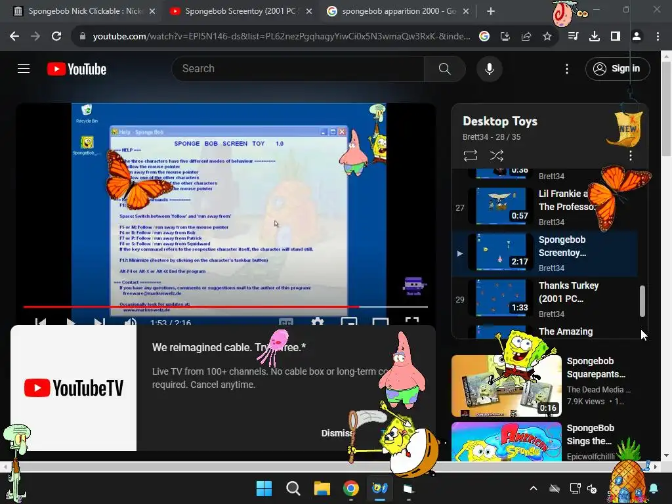672x504 pixels.
Task: Go forward with the browser forward arrow
Action: pyautogui.click(x=35, y=37)
